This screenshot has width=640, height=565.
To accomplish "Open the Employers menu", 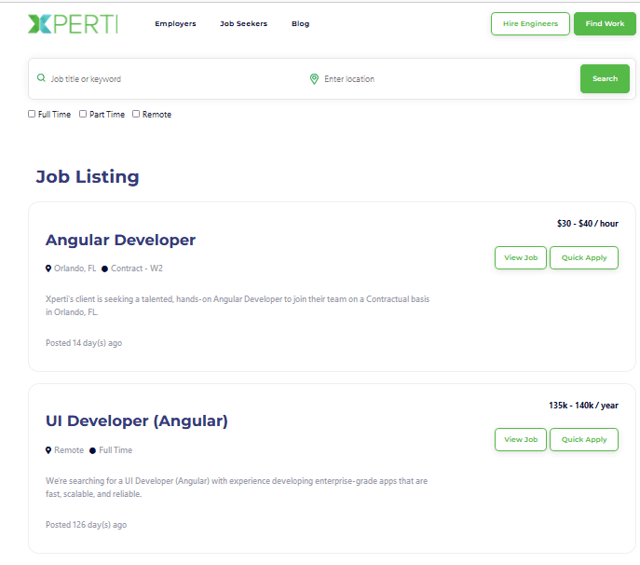I will tap(175, 23).
